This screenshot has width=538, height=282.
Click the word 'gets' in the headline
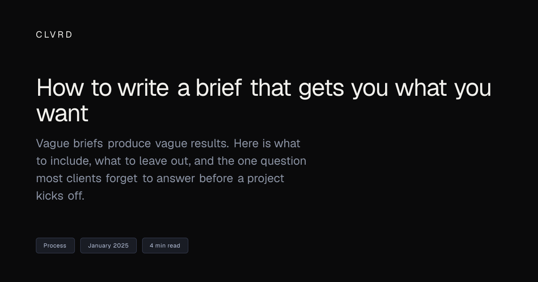click(x=321, y=89)
